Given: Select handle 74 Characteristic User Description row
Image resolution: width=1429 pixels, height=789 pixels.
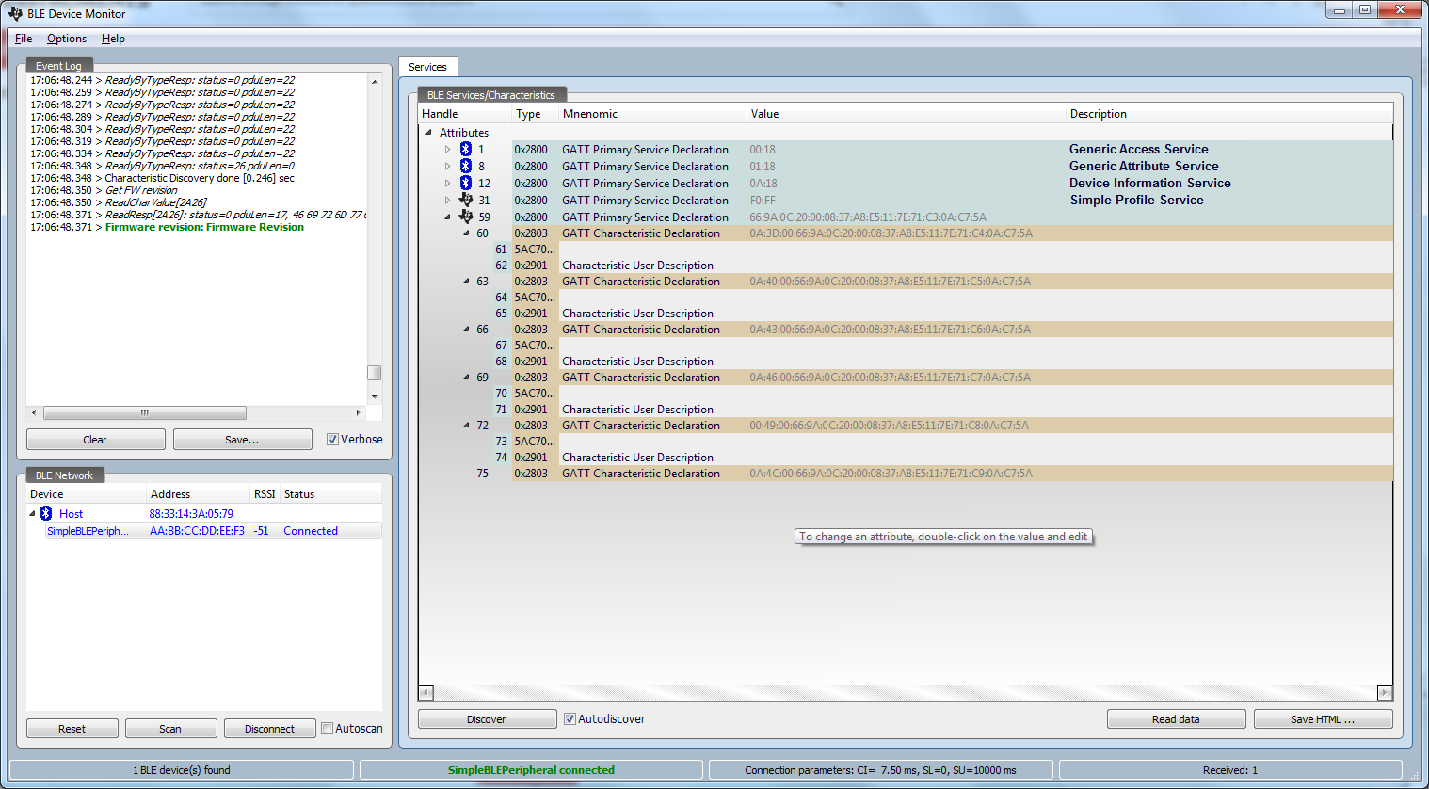Looking at the screenshot, I should pyautogui.click(x=943, y=458).
